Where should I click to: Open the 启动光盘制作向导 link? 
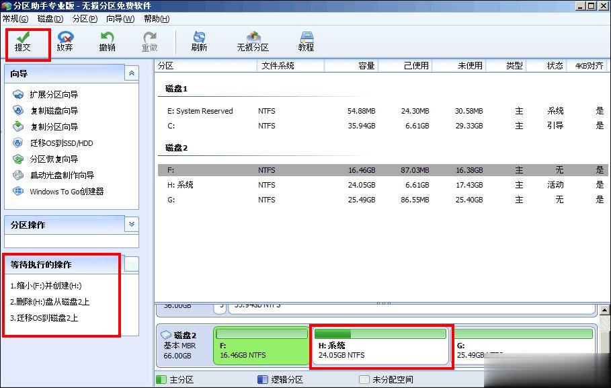pyautogui.click(x=62, y=176)
